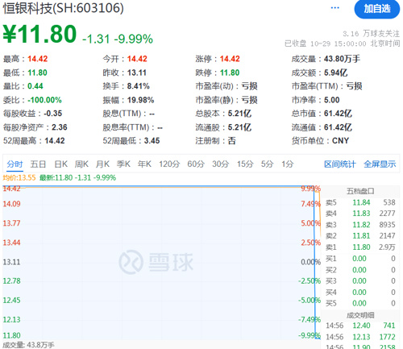
Task: Select the 60分 interval tab
Action: point(196,164)
